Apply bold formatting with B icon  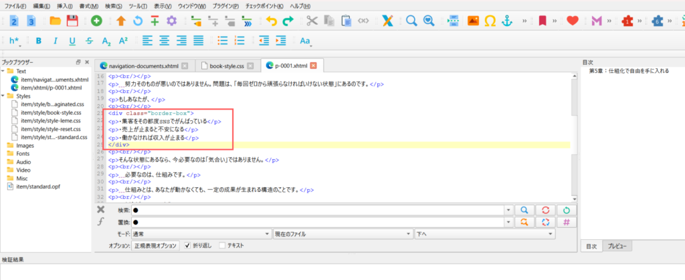tap(39, 41)
